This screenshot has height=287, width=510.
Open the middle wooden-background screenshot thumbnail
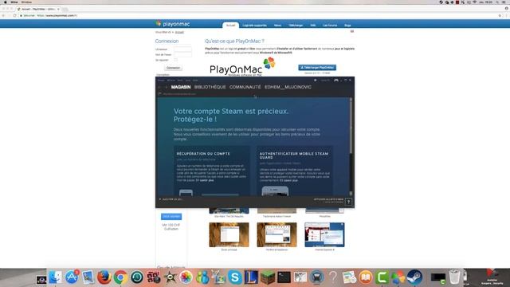(277, 234)
